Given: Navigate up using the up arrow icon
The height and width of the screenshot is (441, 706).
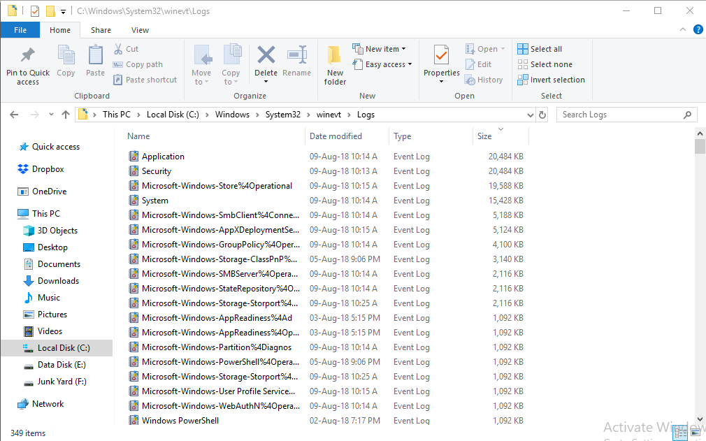Looking at the screenshot, I should (65, 114).
